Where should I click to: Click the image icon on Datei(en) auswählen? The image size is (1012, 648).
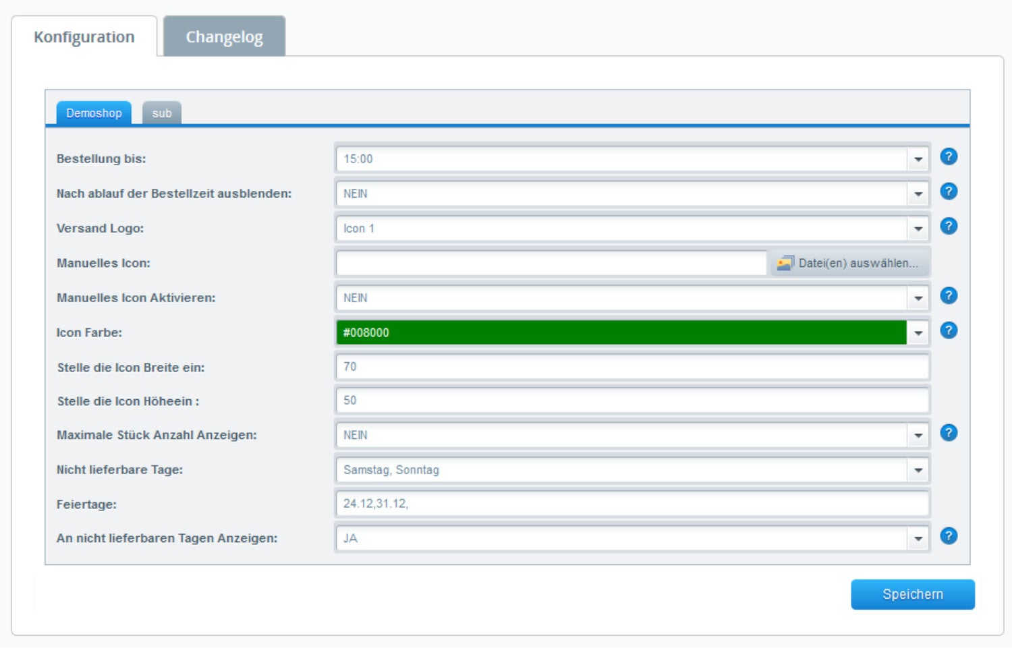point(785,263)
